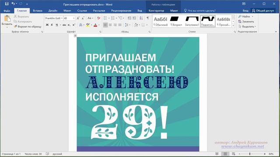Viewport: 280px width, 157px height.
Task: Create a bulleted list
Action: point(105,18)
